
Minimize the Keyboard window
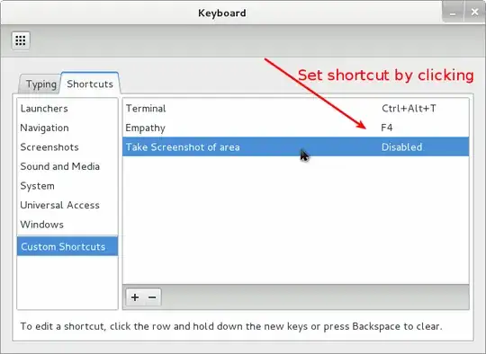[x=453, y=13]
